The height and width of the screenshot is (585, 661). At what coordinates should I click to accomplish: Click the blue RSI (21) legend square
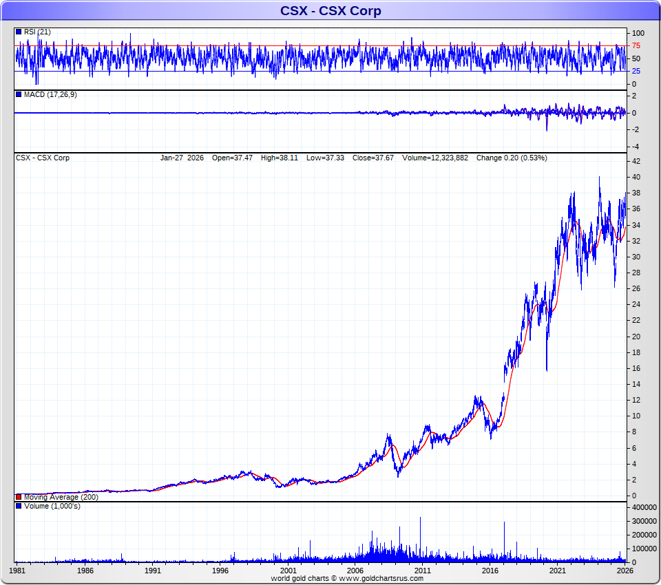click(19, 32)
